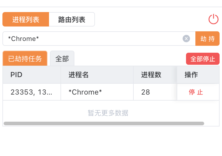Click the 进程数 column header

(x=155, y=75)
